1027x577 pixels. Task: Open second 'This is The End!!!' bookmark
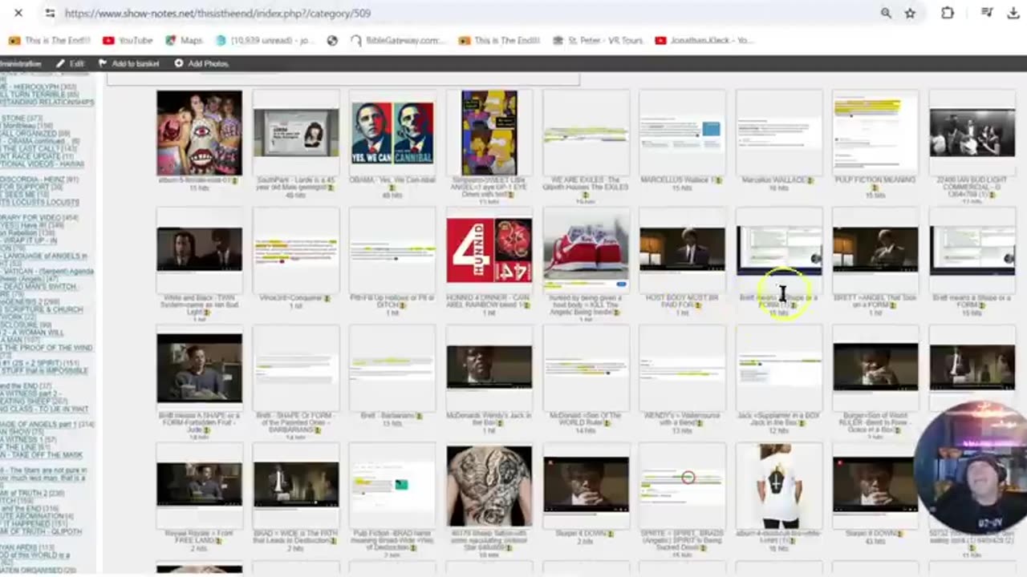(499, 40)
